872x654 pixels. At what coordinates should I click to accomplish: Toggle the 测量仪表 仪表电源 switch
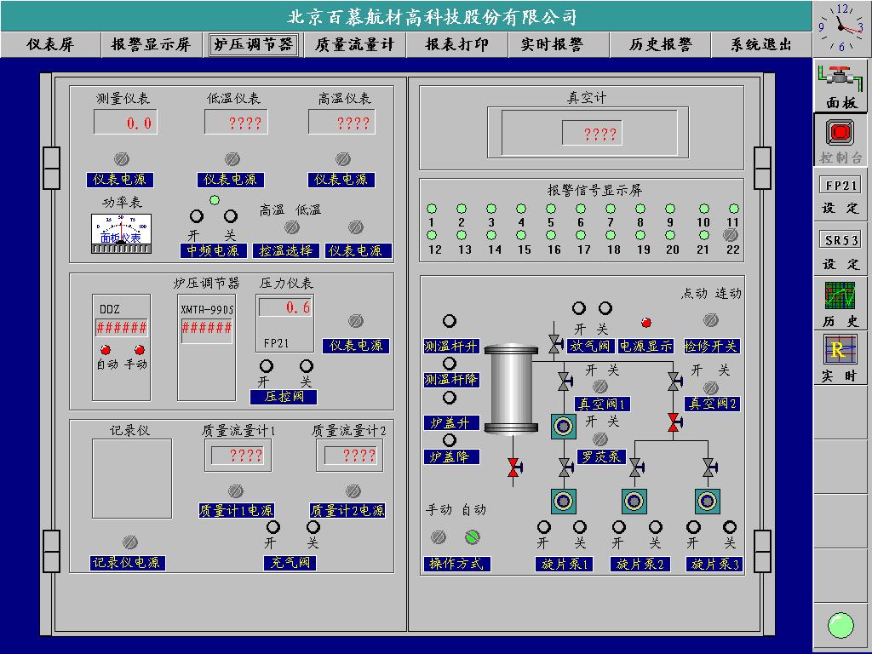pos(121,159)
